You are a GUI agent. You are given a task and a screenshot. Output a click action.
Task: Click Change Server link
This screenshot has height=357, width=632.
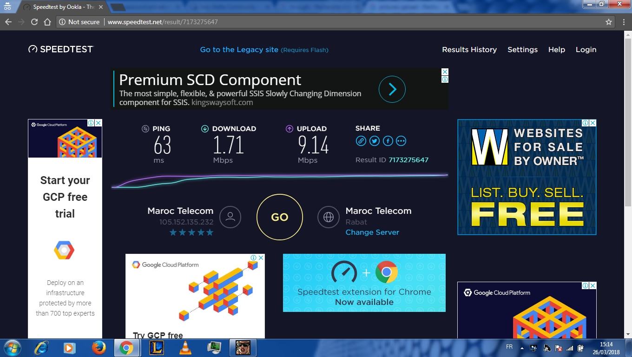372,232
